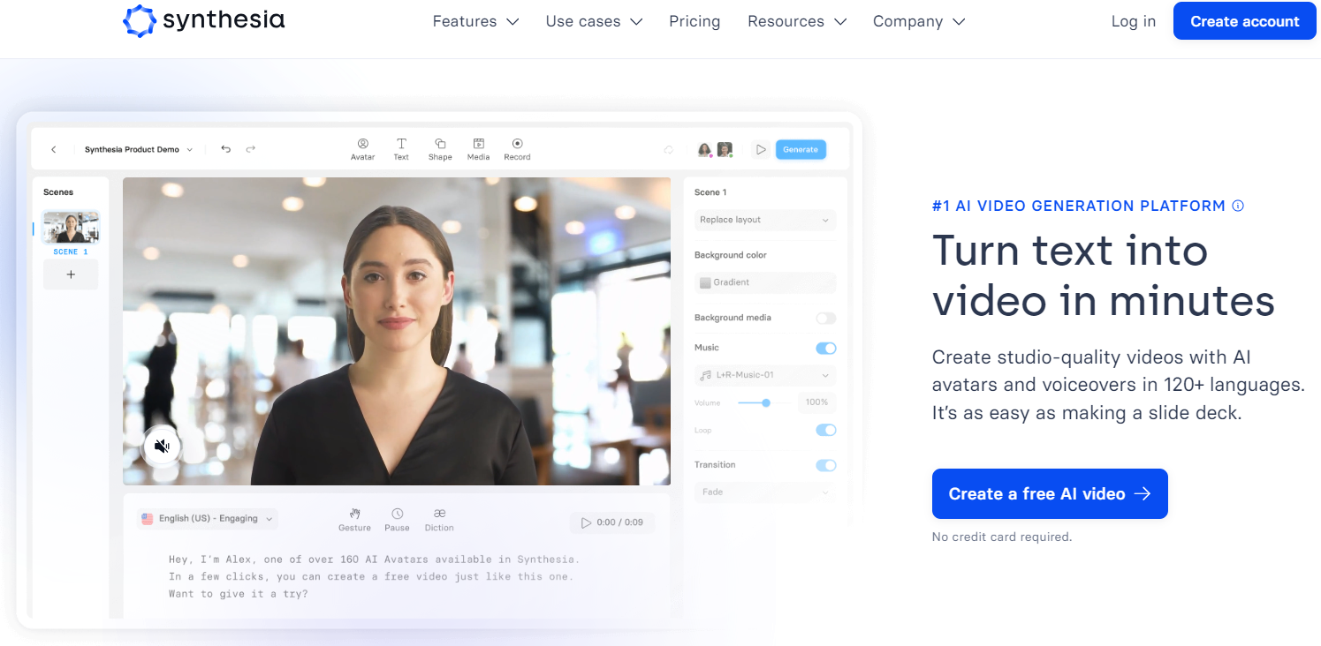Toggle the Transition switch
The image size is (1321, 646).
[826, 465]
